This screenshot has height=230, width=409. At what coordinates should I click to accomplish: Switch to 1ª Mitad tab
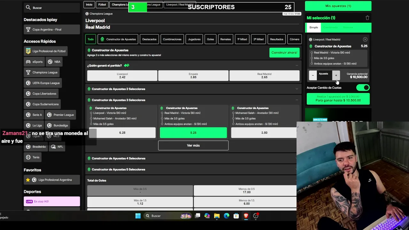[242, 39]
